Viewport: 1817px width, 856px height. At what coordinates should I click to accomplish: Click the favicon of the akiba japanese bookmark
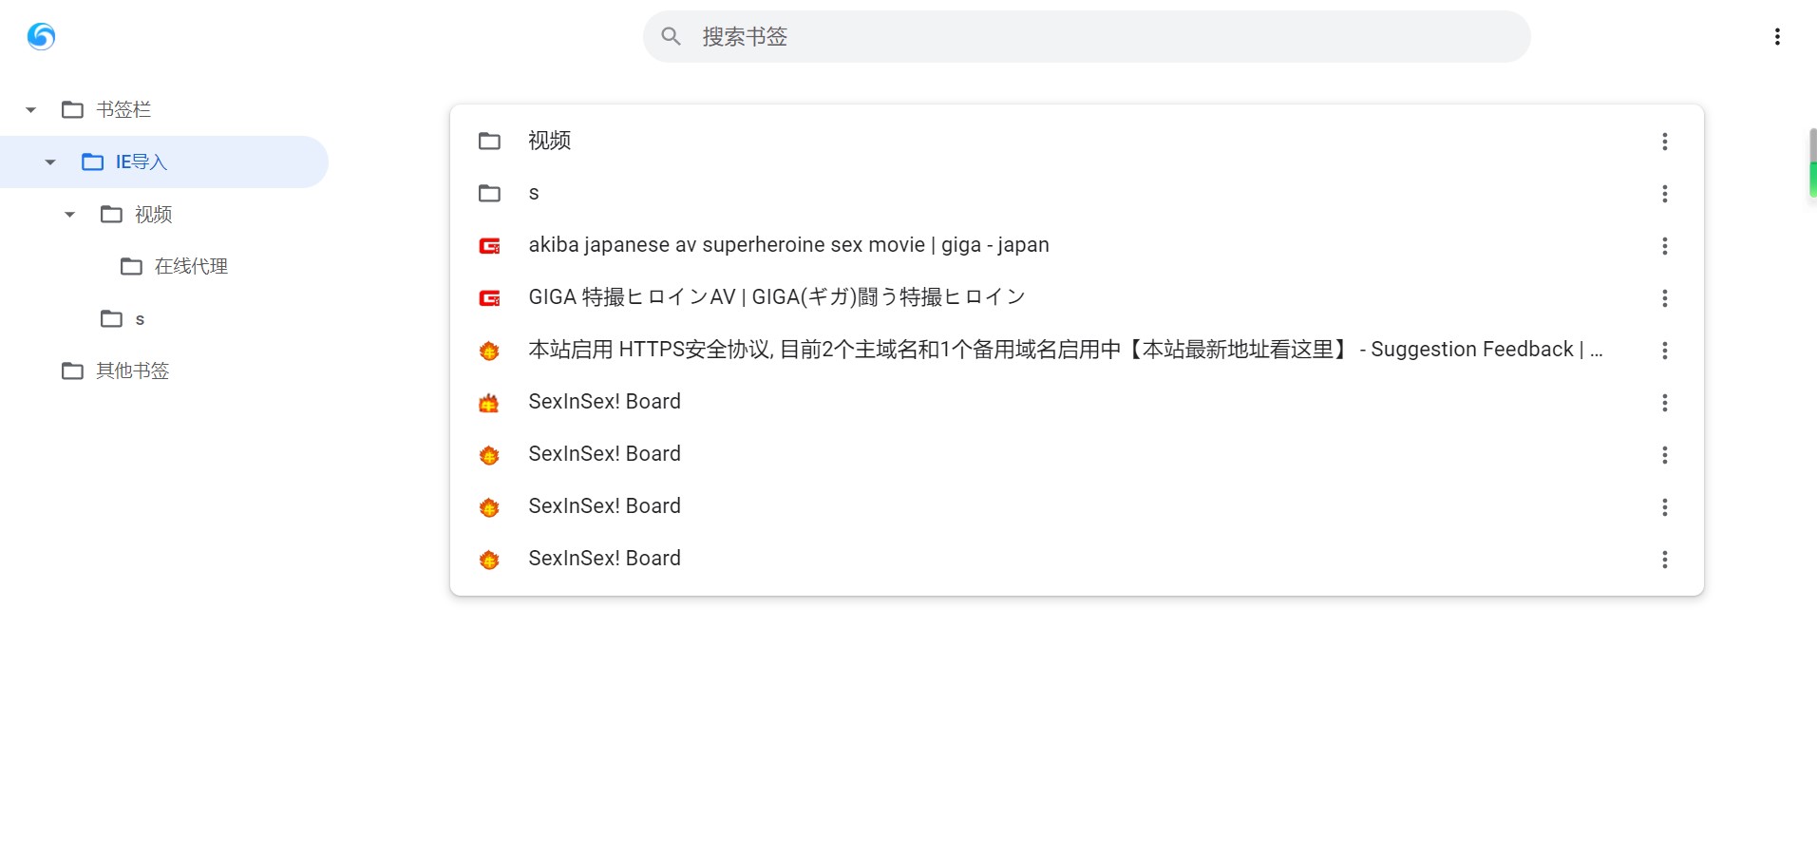489,246
